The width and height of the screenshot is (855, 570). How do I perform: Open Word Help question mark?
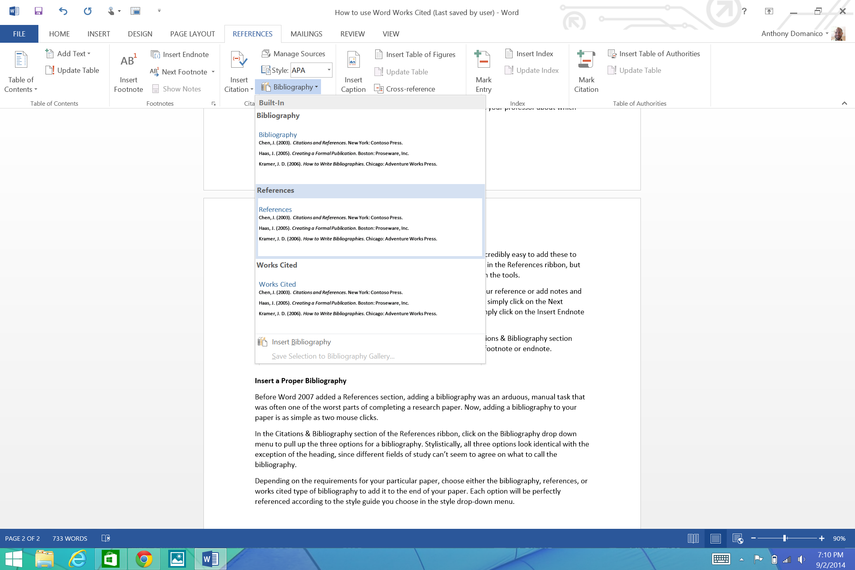click(744, 11)
